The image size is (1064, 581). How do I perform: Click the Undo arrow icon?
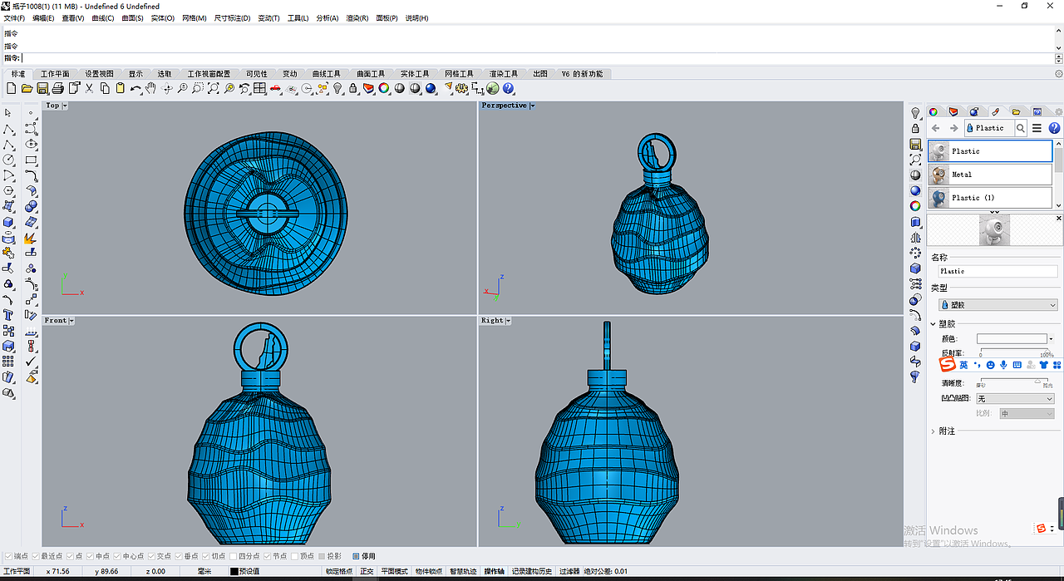coord(135,88)
